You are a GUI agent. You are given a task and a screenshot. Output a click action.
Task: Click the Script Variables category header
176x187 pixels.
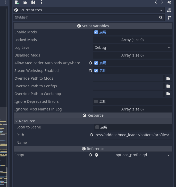(93, 26)
